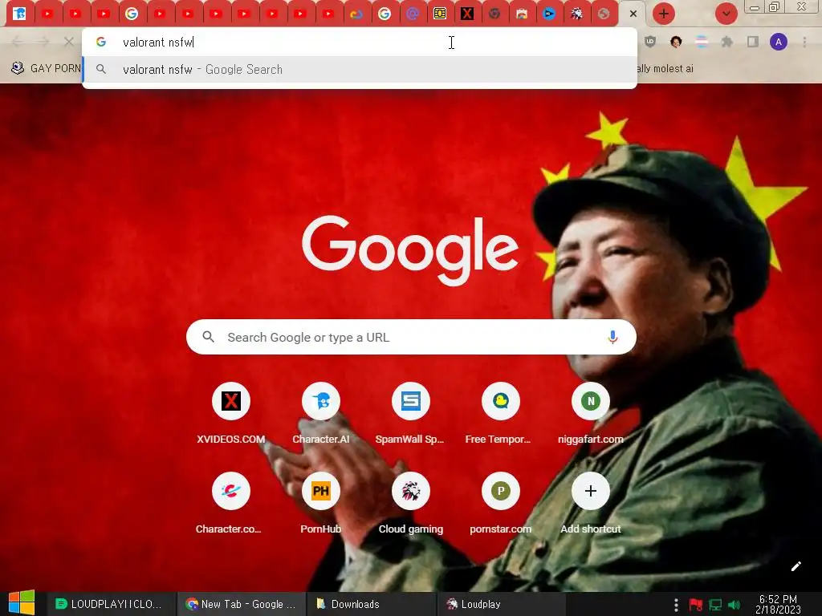
Task: Click the magnifier icon in the search box
Action: [x=208, y=337]
